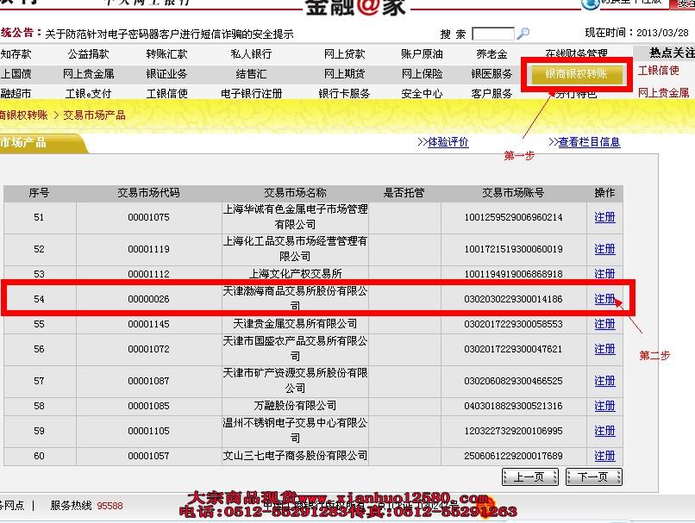Viewport: 695px width, 523px height.
Task: Select market code 00000026 cell
Action: (148, 299)
